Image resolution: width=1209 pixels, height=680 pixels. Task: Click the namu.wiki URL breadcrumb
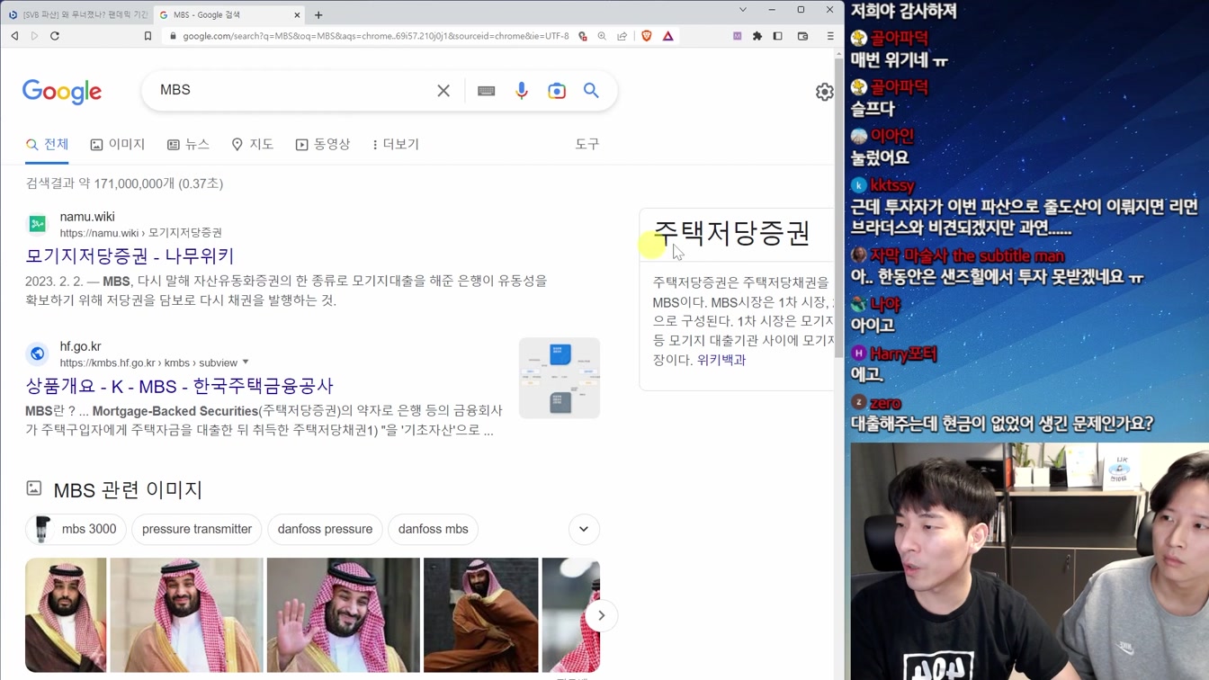[140, 233]
